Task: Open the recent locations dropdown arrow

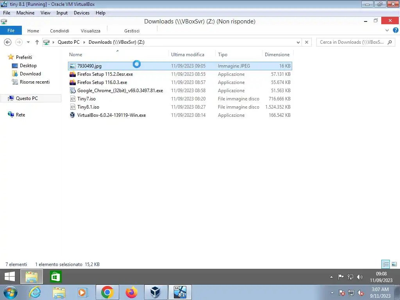Action: click(x=28, y=42)
